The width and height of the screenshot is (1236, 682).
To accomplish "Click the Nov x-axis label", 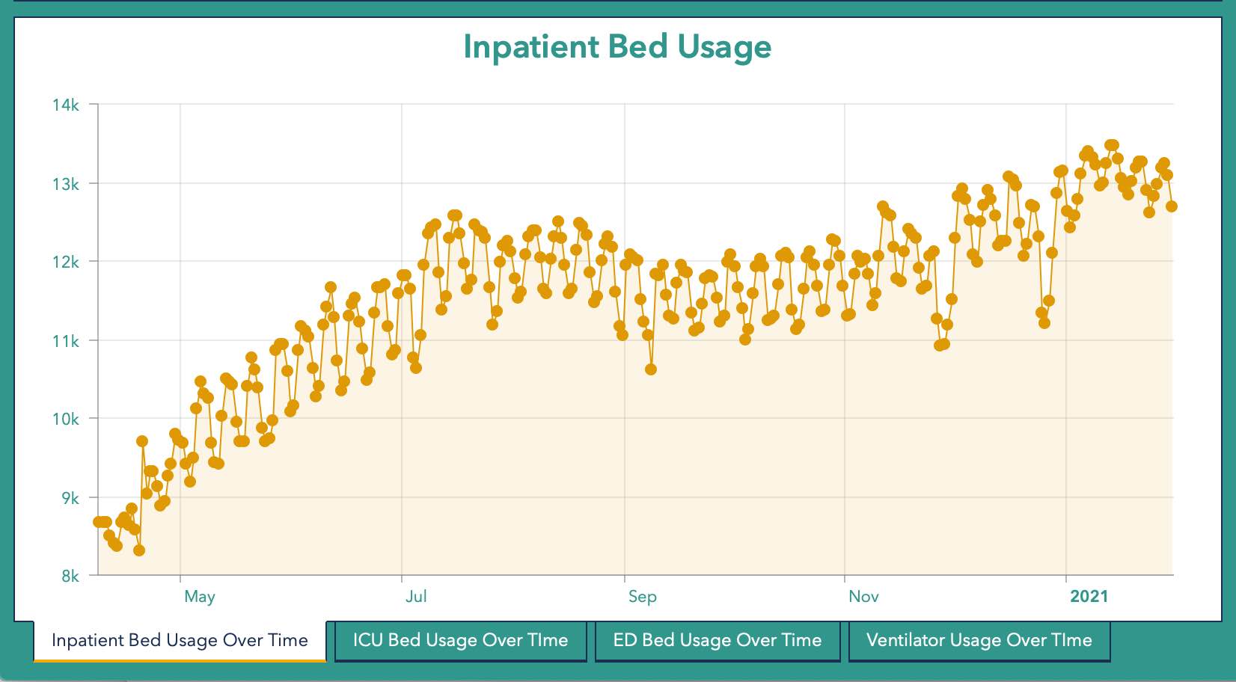I will pyautogui.click(x=863, y=597).
